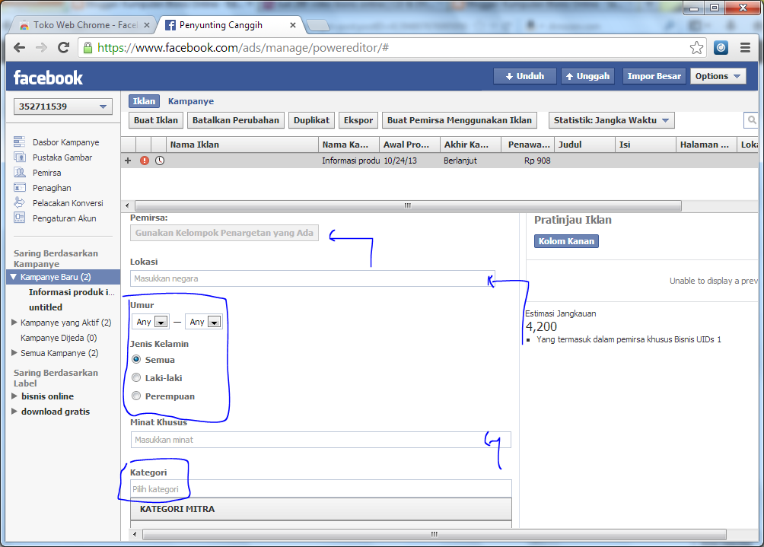Open a new browser tab
This screenshot has height=547, width=764.
(x=317, y=25)
